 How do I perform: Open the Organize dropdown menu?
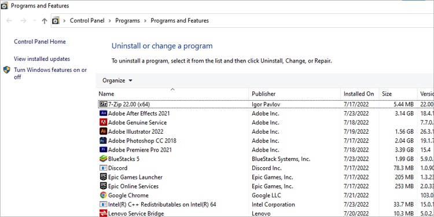click(117, 80)
